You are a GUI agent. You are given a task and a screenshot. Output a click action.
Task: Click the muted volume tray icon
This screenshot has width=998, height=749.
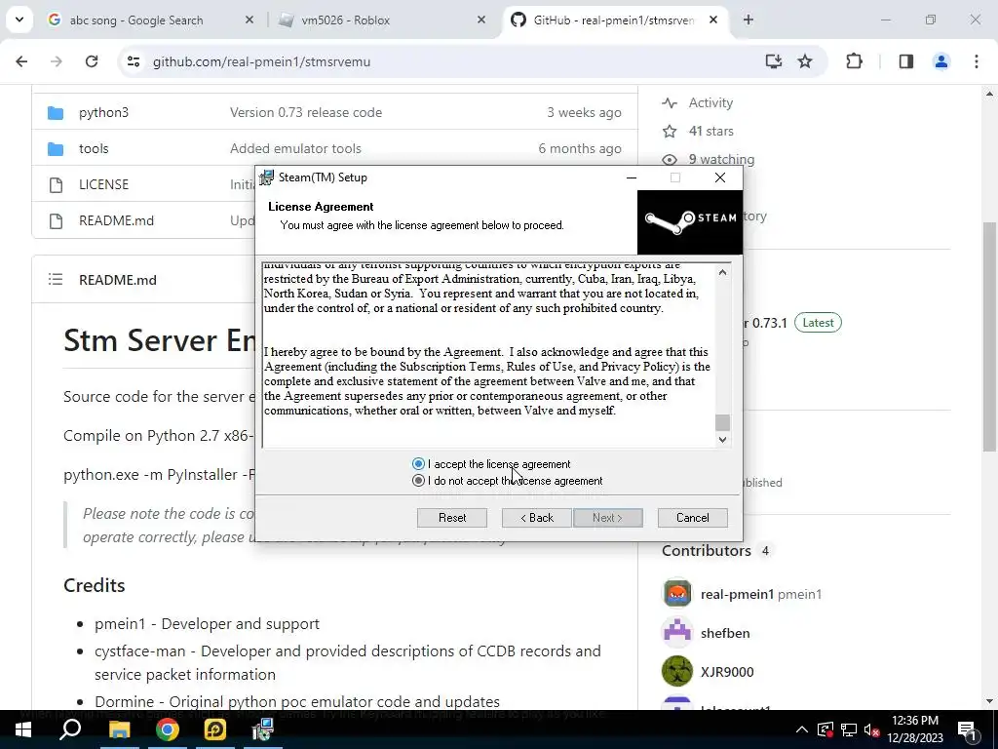click(872, 729)
